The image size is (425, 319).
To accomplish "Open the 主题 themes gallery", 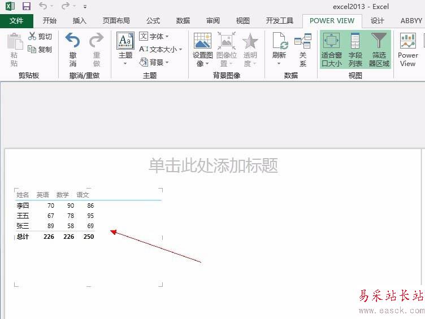I will (125, 41).
